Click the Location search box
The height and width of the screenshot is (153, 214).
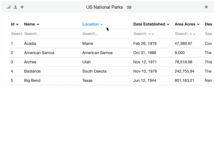[106, 34]
